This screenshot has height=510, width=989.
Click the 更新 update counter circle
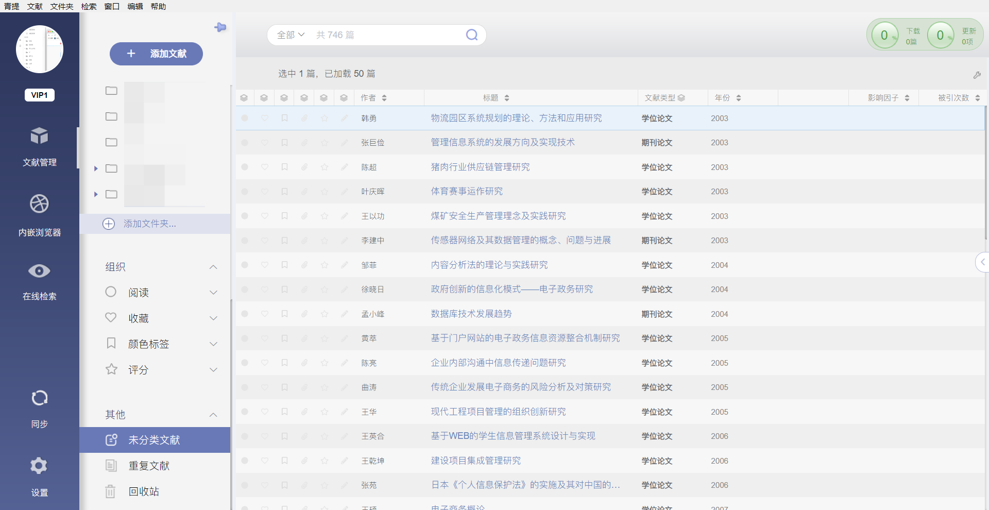pos(940,35)
